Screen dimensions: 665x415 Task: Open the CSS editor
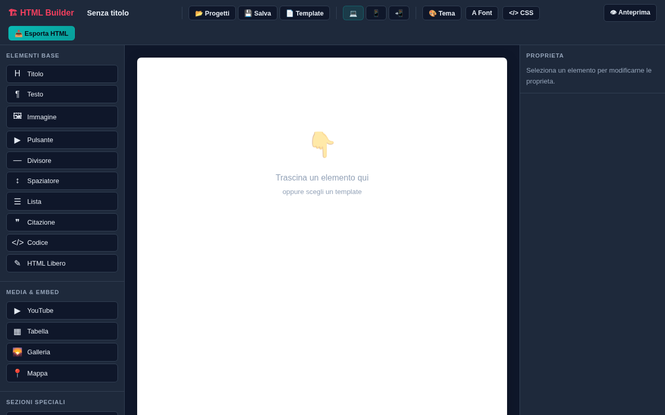pos(521,12)
